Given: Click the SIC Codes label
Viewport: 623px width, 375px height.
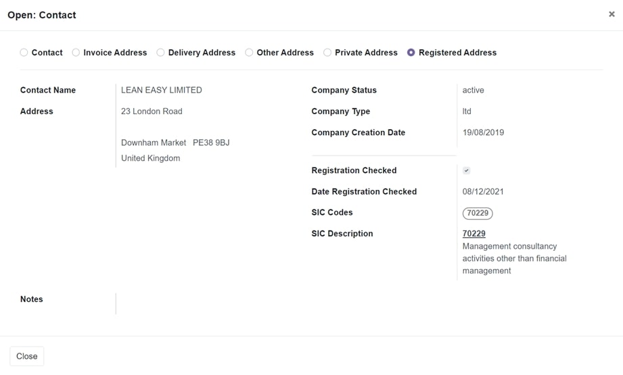Looking at the screenshot, I should tap(332, 213).
